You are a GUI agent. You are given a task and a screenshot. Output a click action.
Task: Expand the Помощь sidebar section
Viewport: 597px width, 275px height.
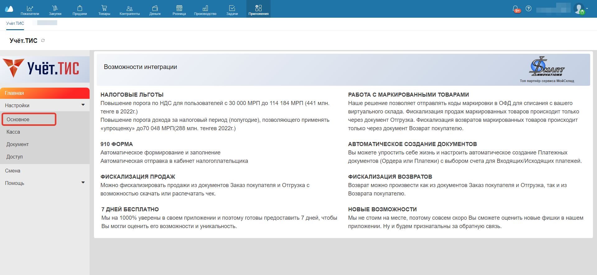(83, 183)
